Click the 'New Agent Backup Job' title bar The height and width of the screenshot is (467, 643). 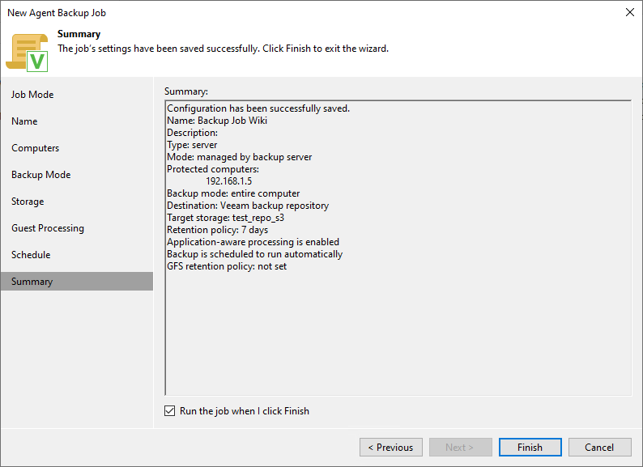(x=57, y=13)
